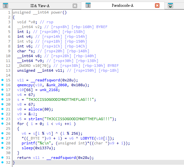Screen dimensions: 184x167
Task: Close the IDA View-A tab
Action: [x=75, y=5]
